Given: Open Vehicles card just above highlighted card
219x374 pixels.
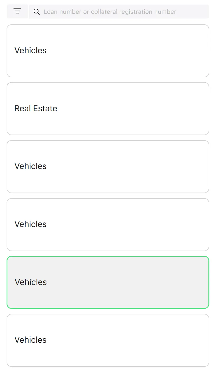Looking at the screenshot, I should [x=108, y=225].
